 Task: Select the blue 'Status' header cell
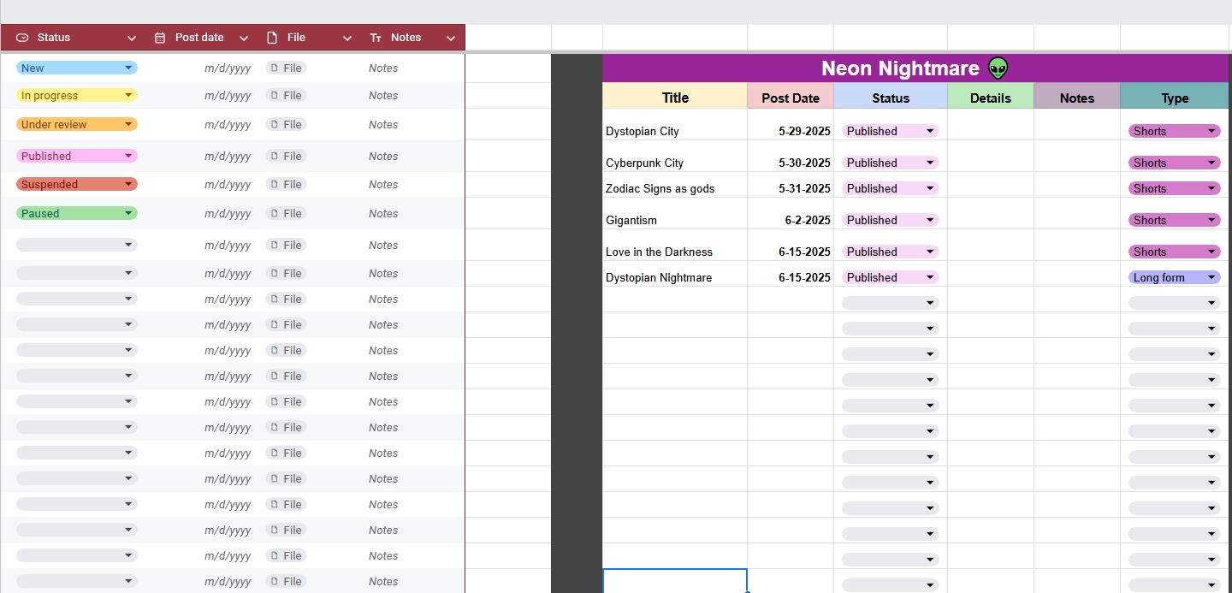(x=891, y=97)
